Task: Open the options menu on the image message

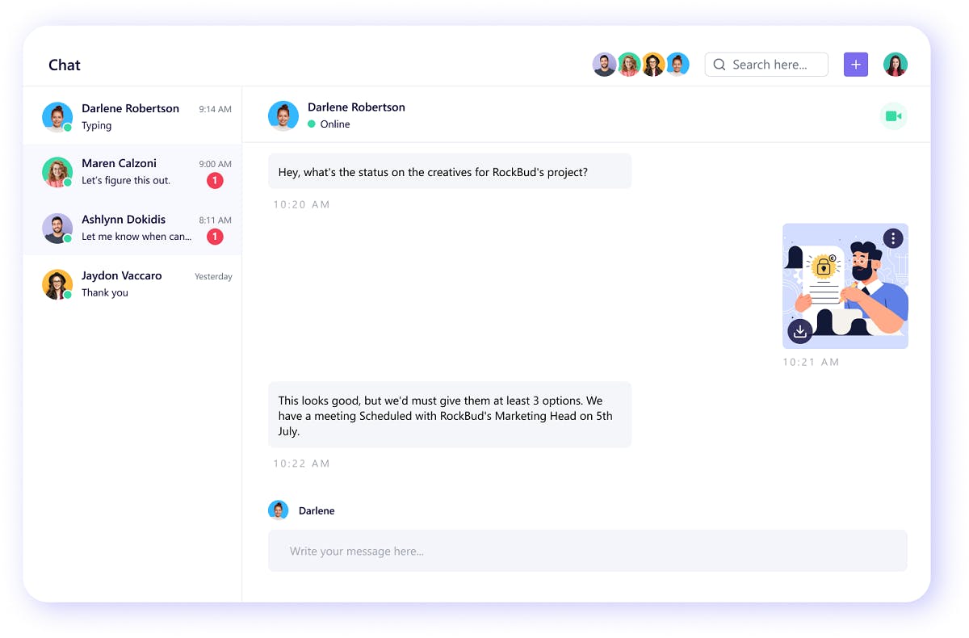Action: (892, 237)
